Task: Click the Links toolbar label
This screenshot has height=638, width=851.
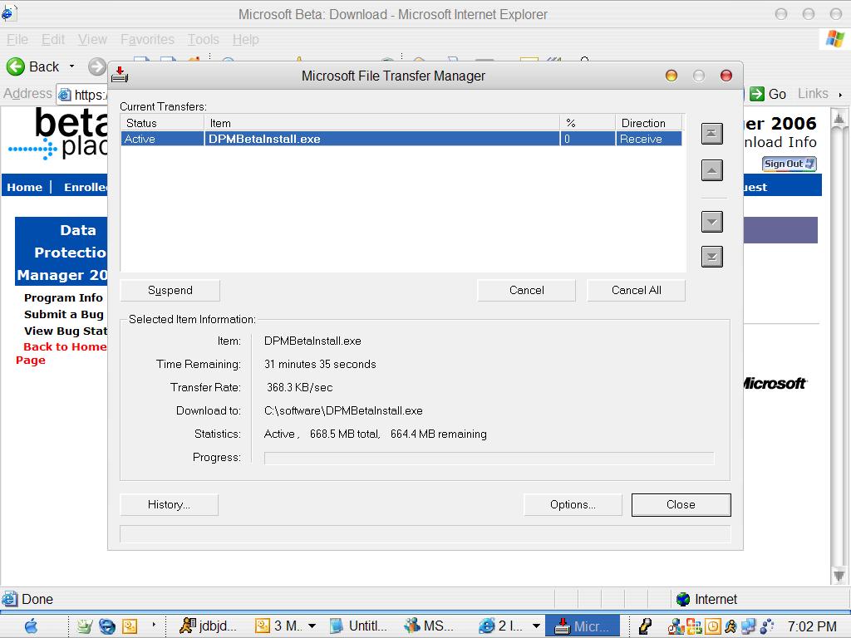Action: [813, 94]
